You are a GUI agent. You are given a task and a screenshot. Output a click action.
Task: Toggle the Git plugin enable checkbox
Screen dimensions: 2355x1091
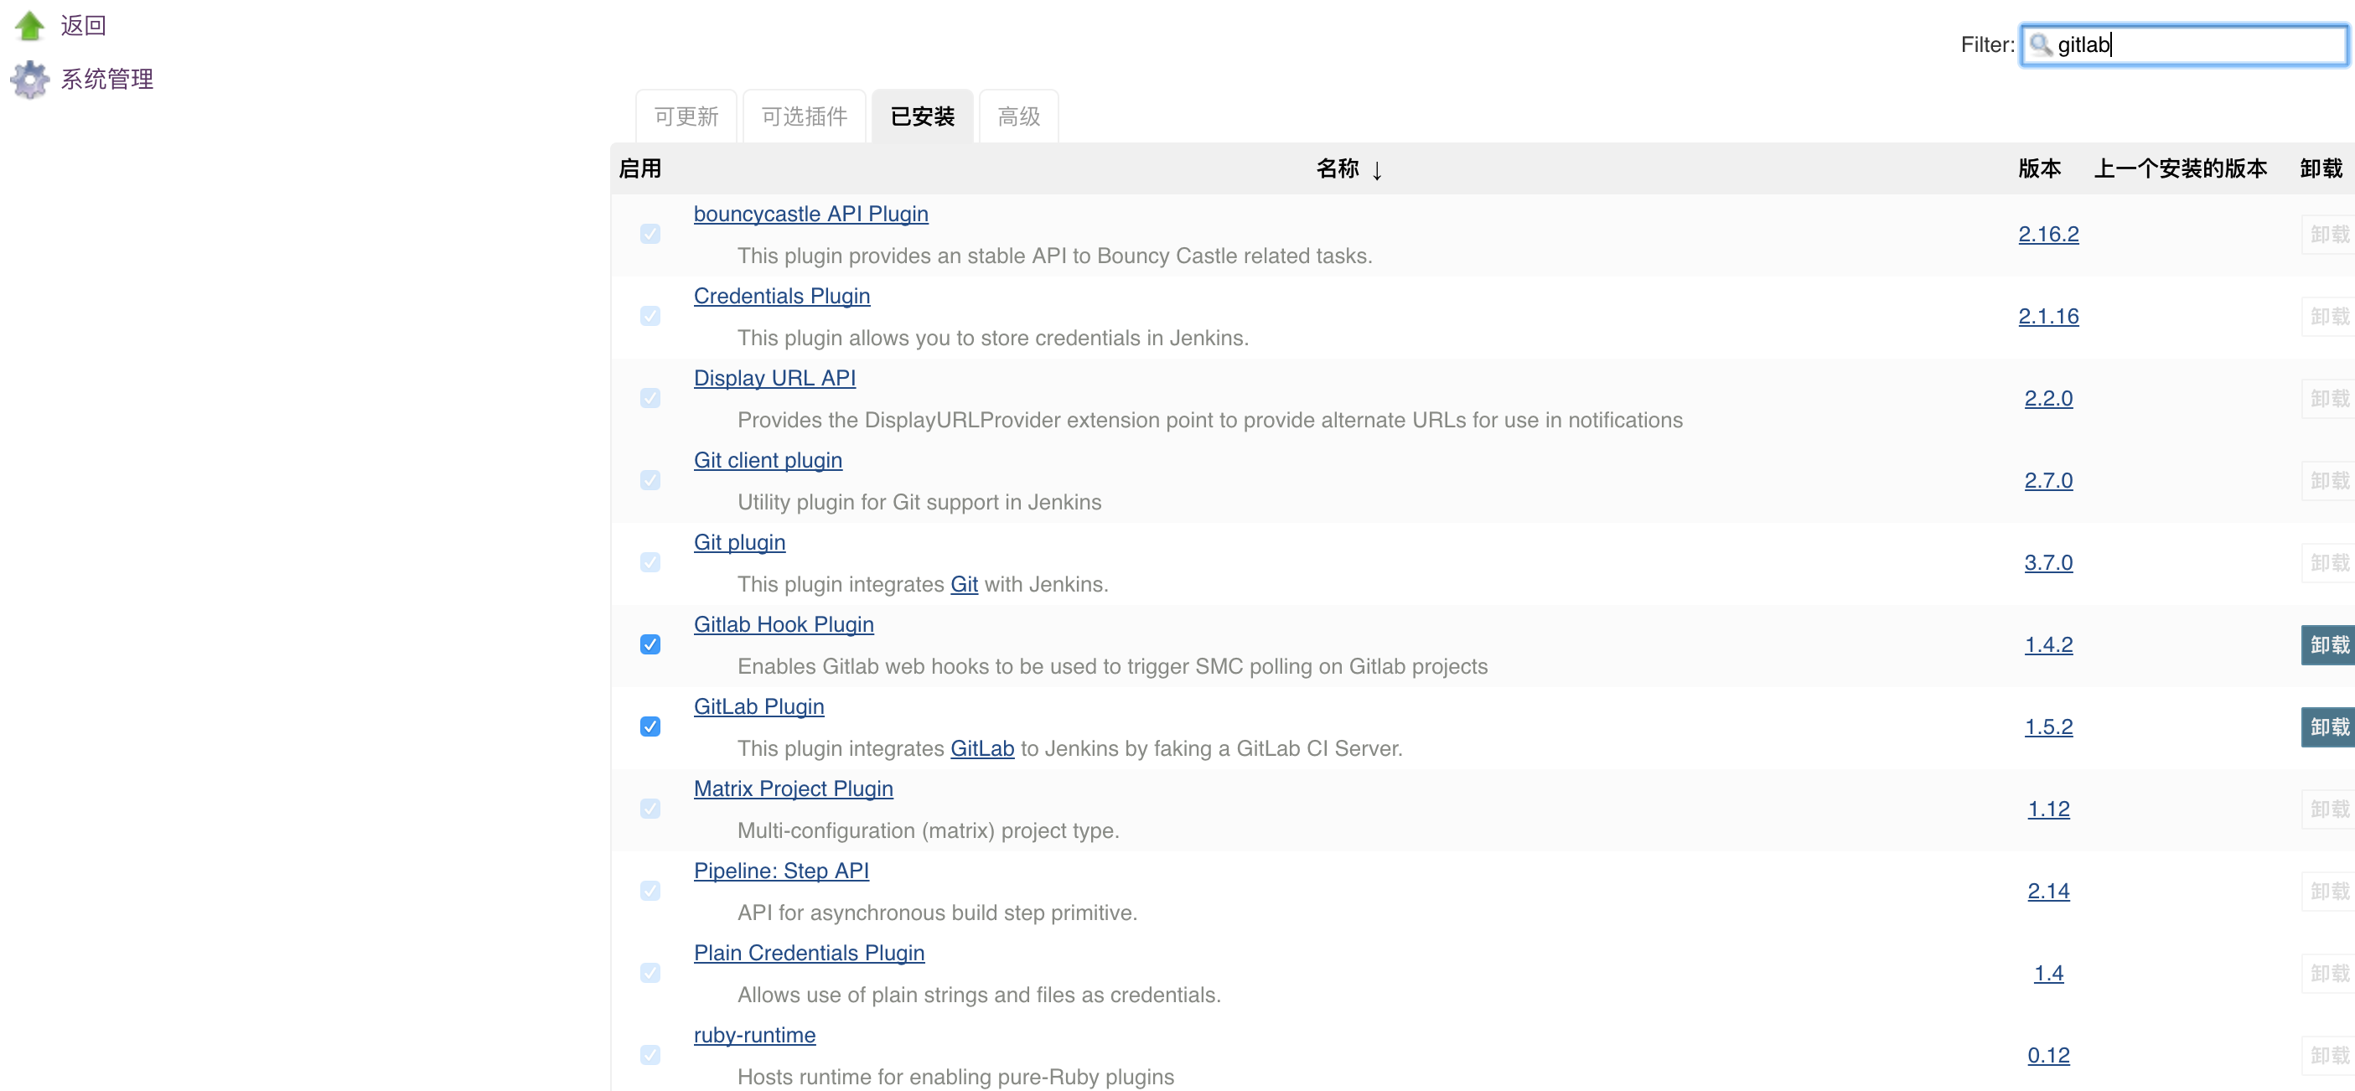(x=650, y=563)
